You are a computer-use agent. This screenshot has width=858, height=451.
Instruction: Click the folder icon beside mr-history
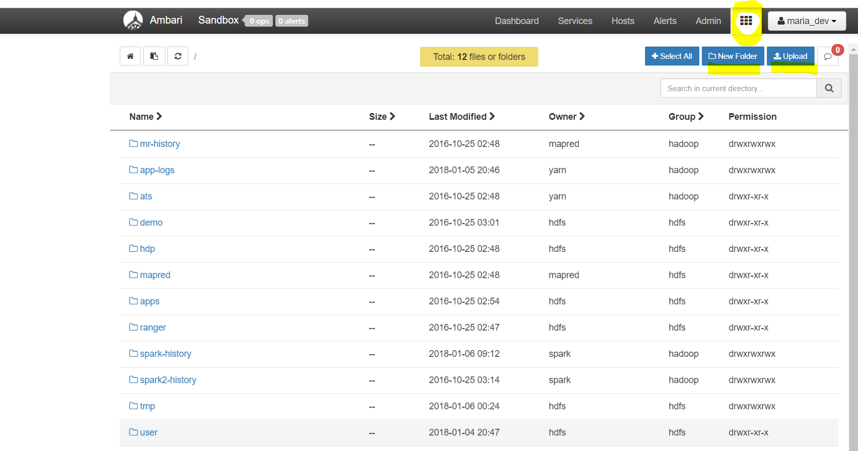tap(134, 144)
